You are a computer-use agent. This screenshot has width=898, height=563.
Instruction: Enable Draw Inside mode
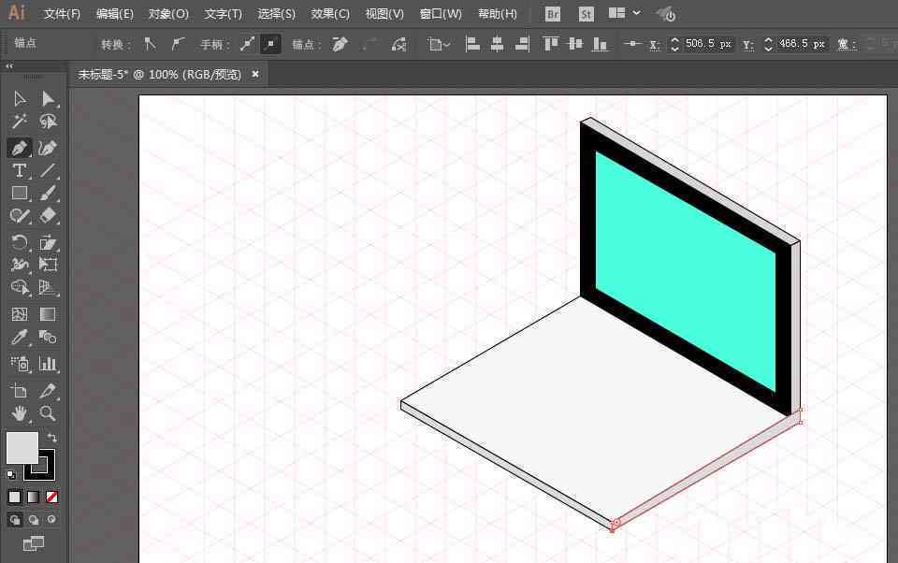click(x=51, y=520)
